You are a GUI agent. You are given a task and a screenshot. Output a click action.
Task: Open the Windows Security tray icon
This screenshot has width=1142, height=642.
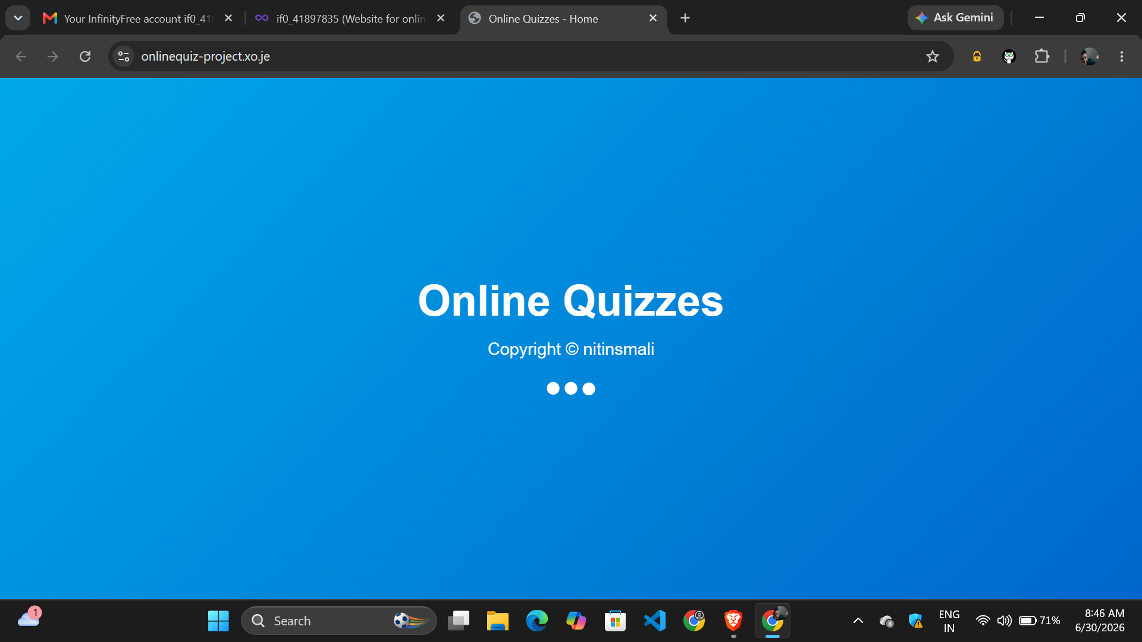(916, 621)
